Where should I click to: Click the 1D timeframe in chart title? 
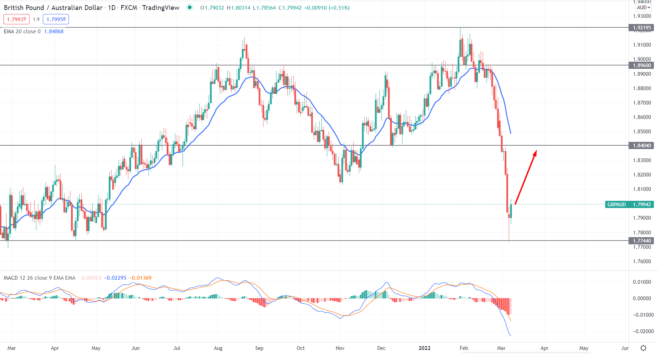click(112, 8)
